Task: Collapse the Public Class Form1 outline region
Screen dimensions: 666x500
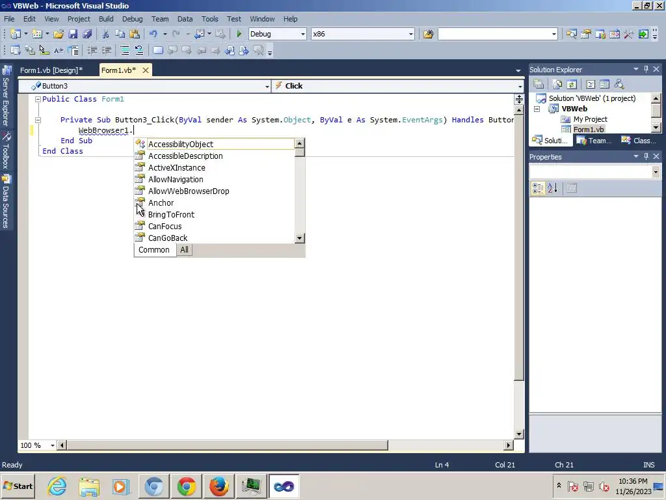Action: coord(38,99)
